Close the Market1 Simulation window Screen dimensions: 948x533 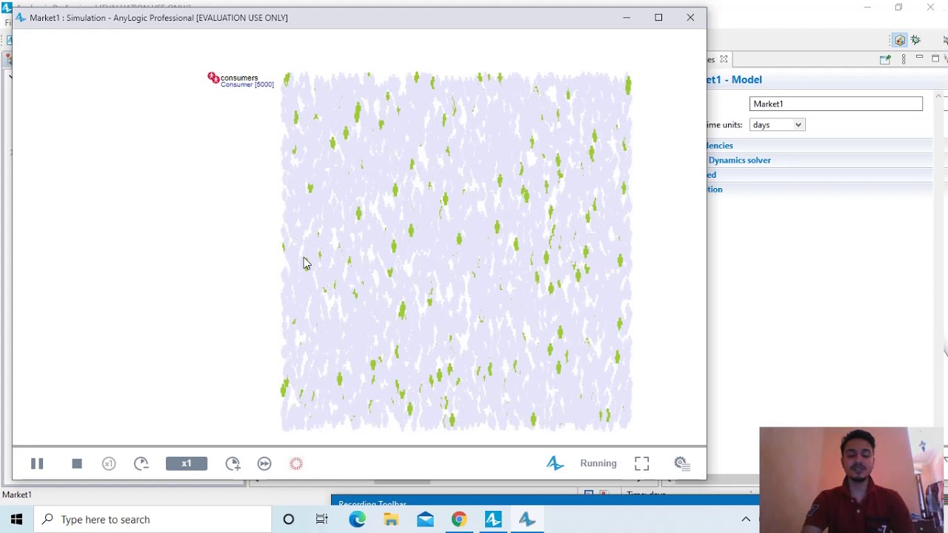[x=690, y=18]
